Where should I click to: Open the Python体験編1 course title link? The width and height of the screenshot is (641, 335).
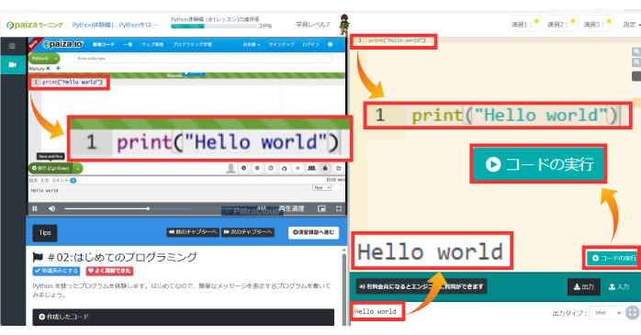115,25
